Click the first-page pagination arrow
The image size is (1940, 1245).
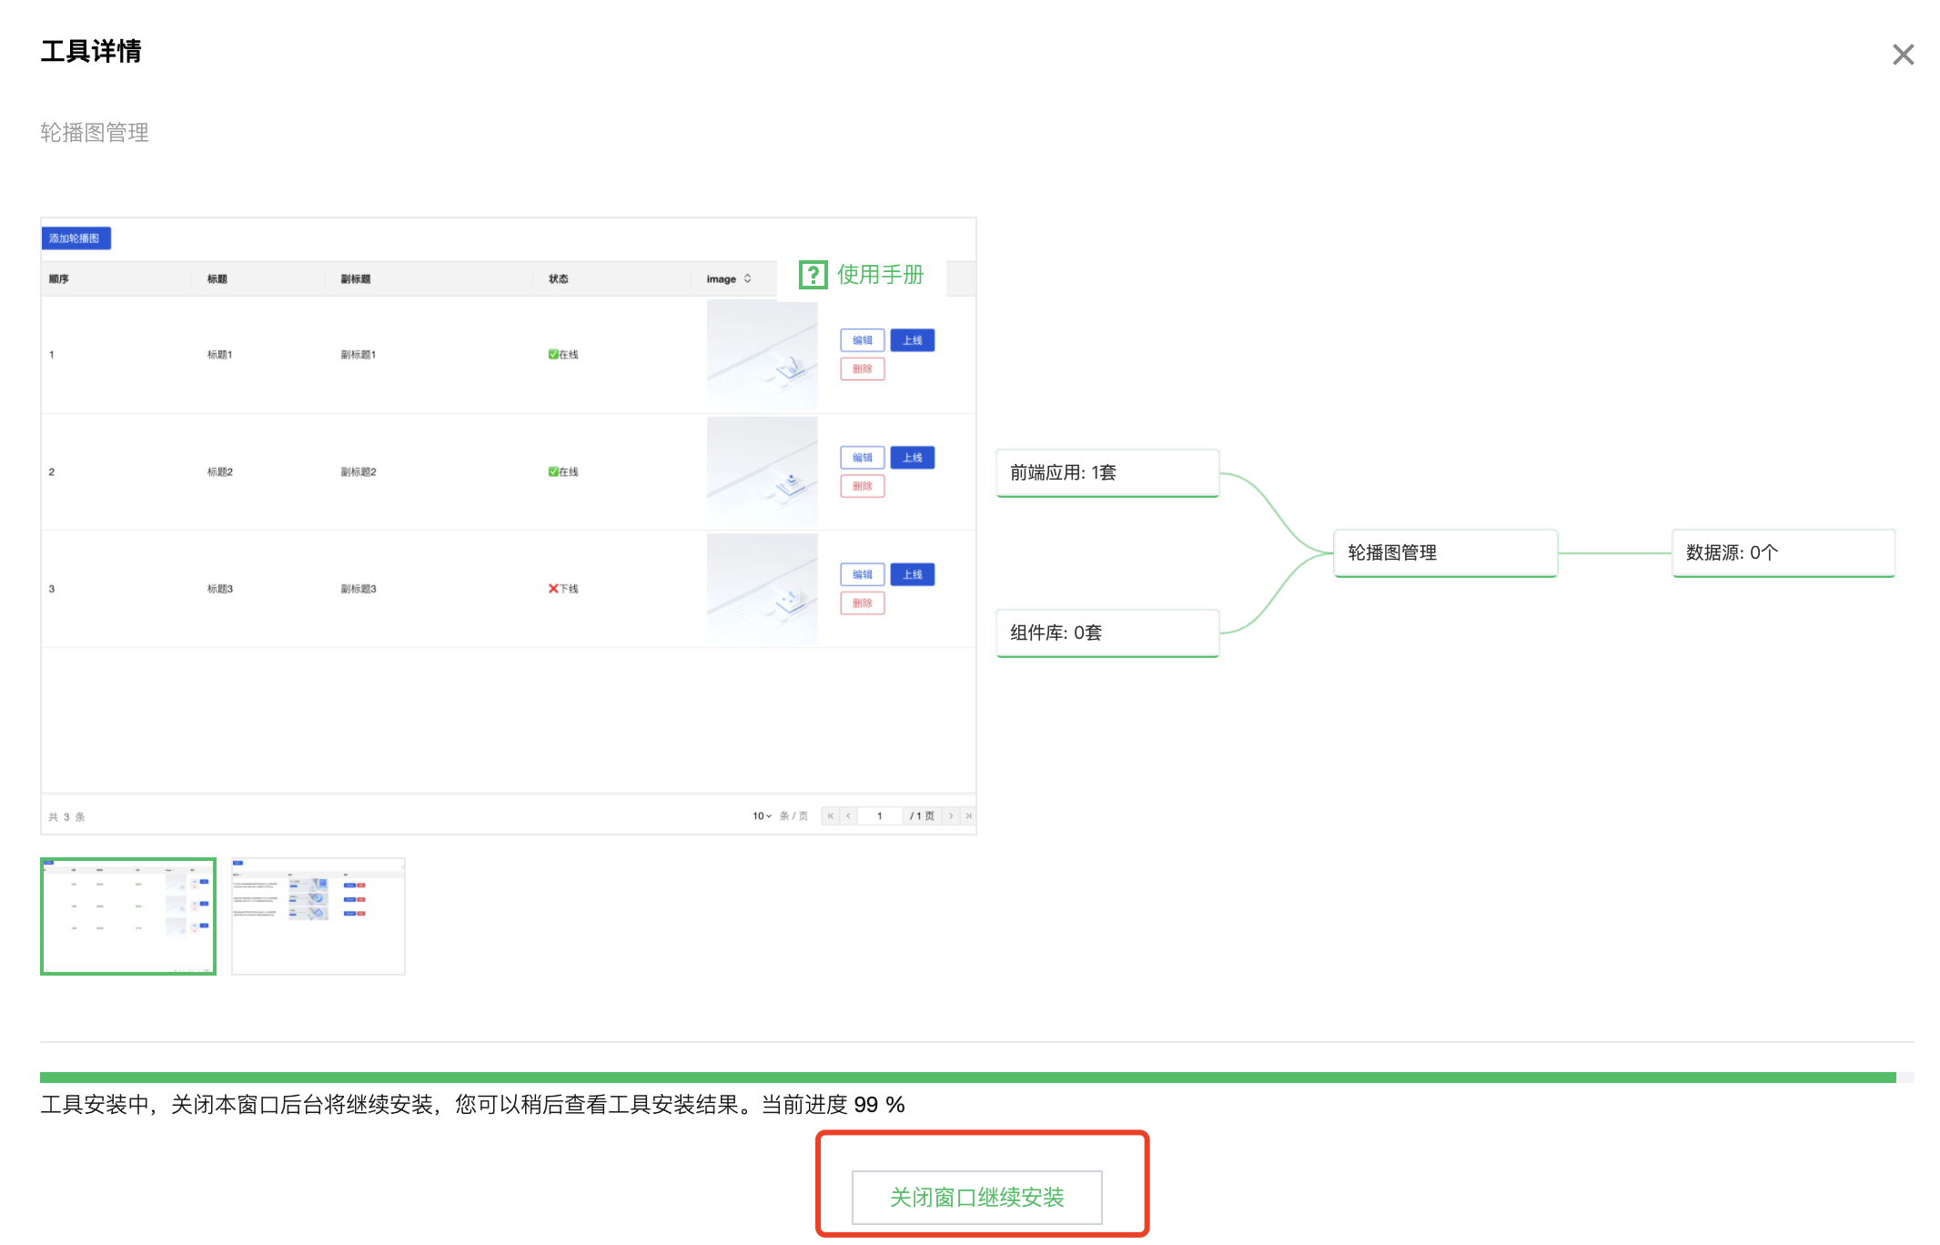[x=830, y=816]
